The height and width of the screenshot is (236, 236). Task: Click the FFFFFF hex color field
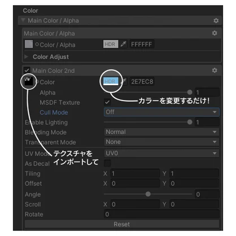(x=142, y=44)
